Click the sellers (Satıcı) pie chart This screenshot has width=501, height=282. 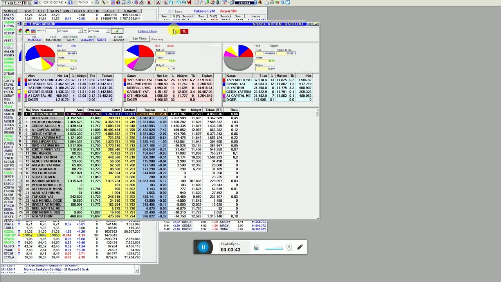pos(139,58)
